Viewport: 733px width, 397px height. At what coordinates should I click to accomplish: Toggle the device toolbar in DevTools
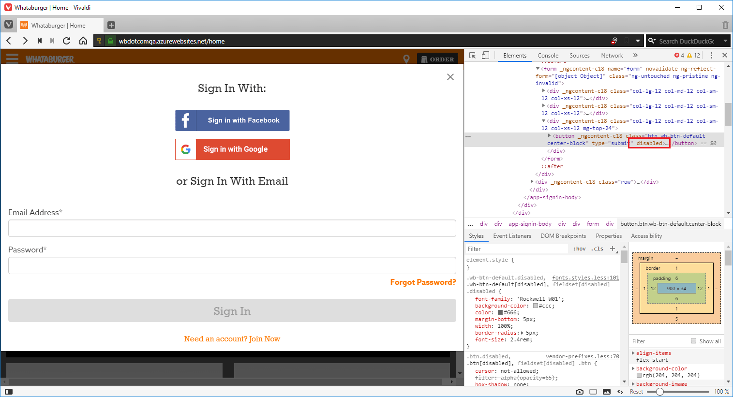pos(485,56)
